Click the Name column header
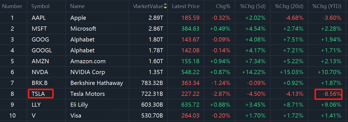 tap(77, 6)
